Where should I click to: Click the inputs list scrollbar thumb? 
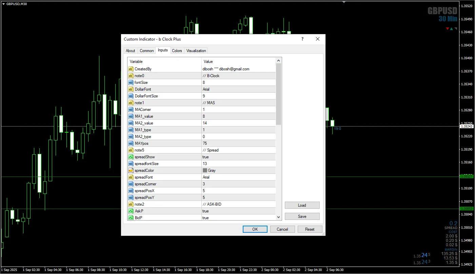[x=279, y=94]
